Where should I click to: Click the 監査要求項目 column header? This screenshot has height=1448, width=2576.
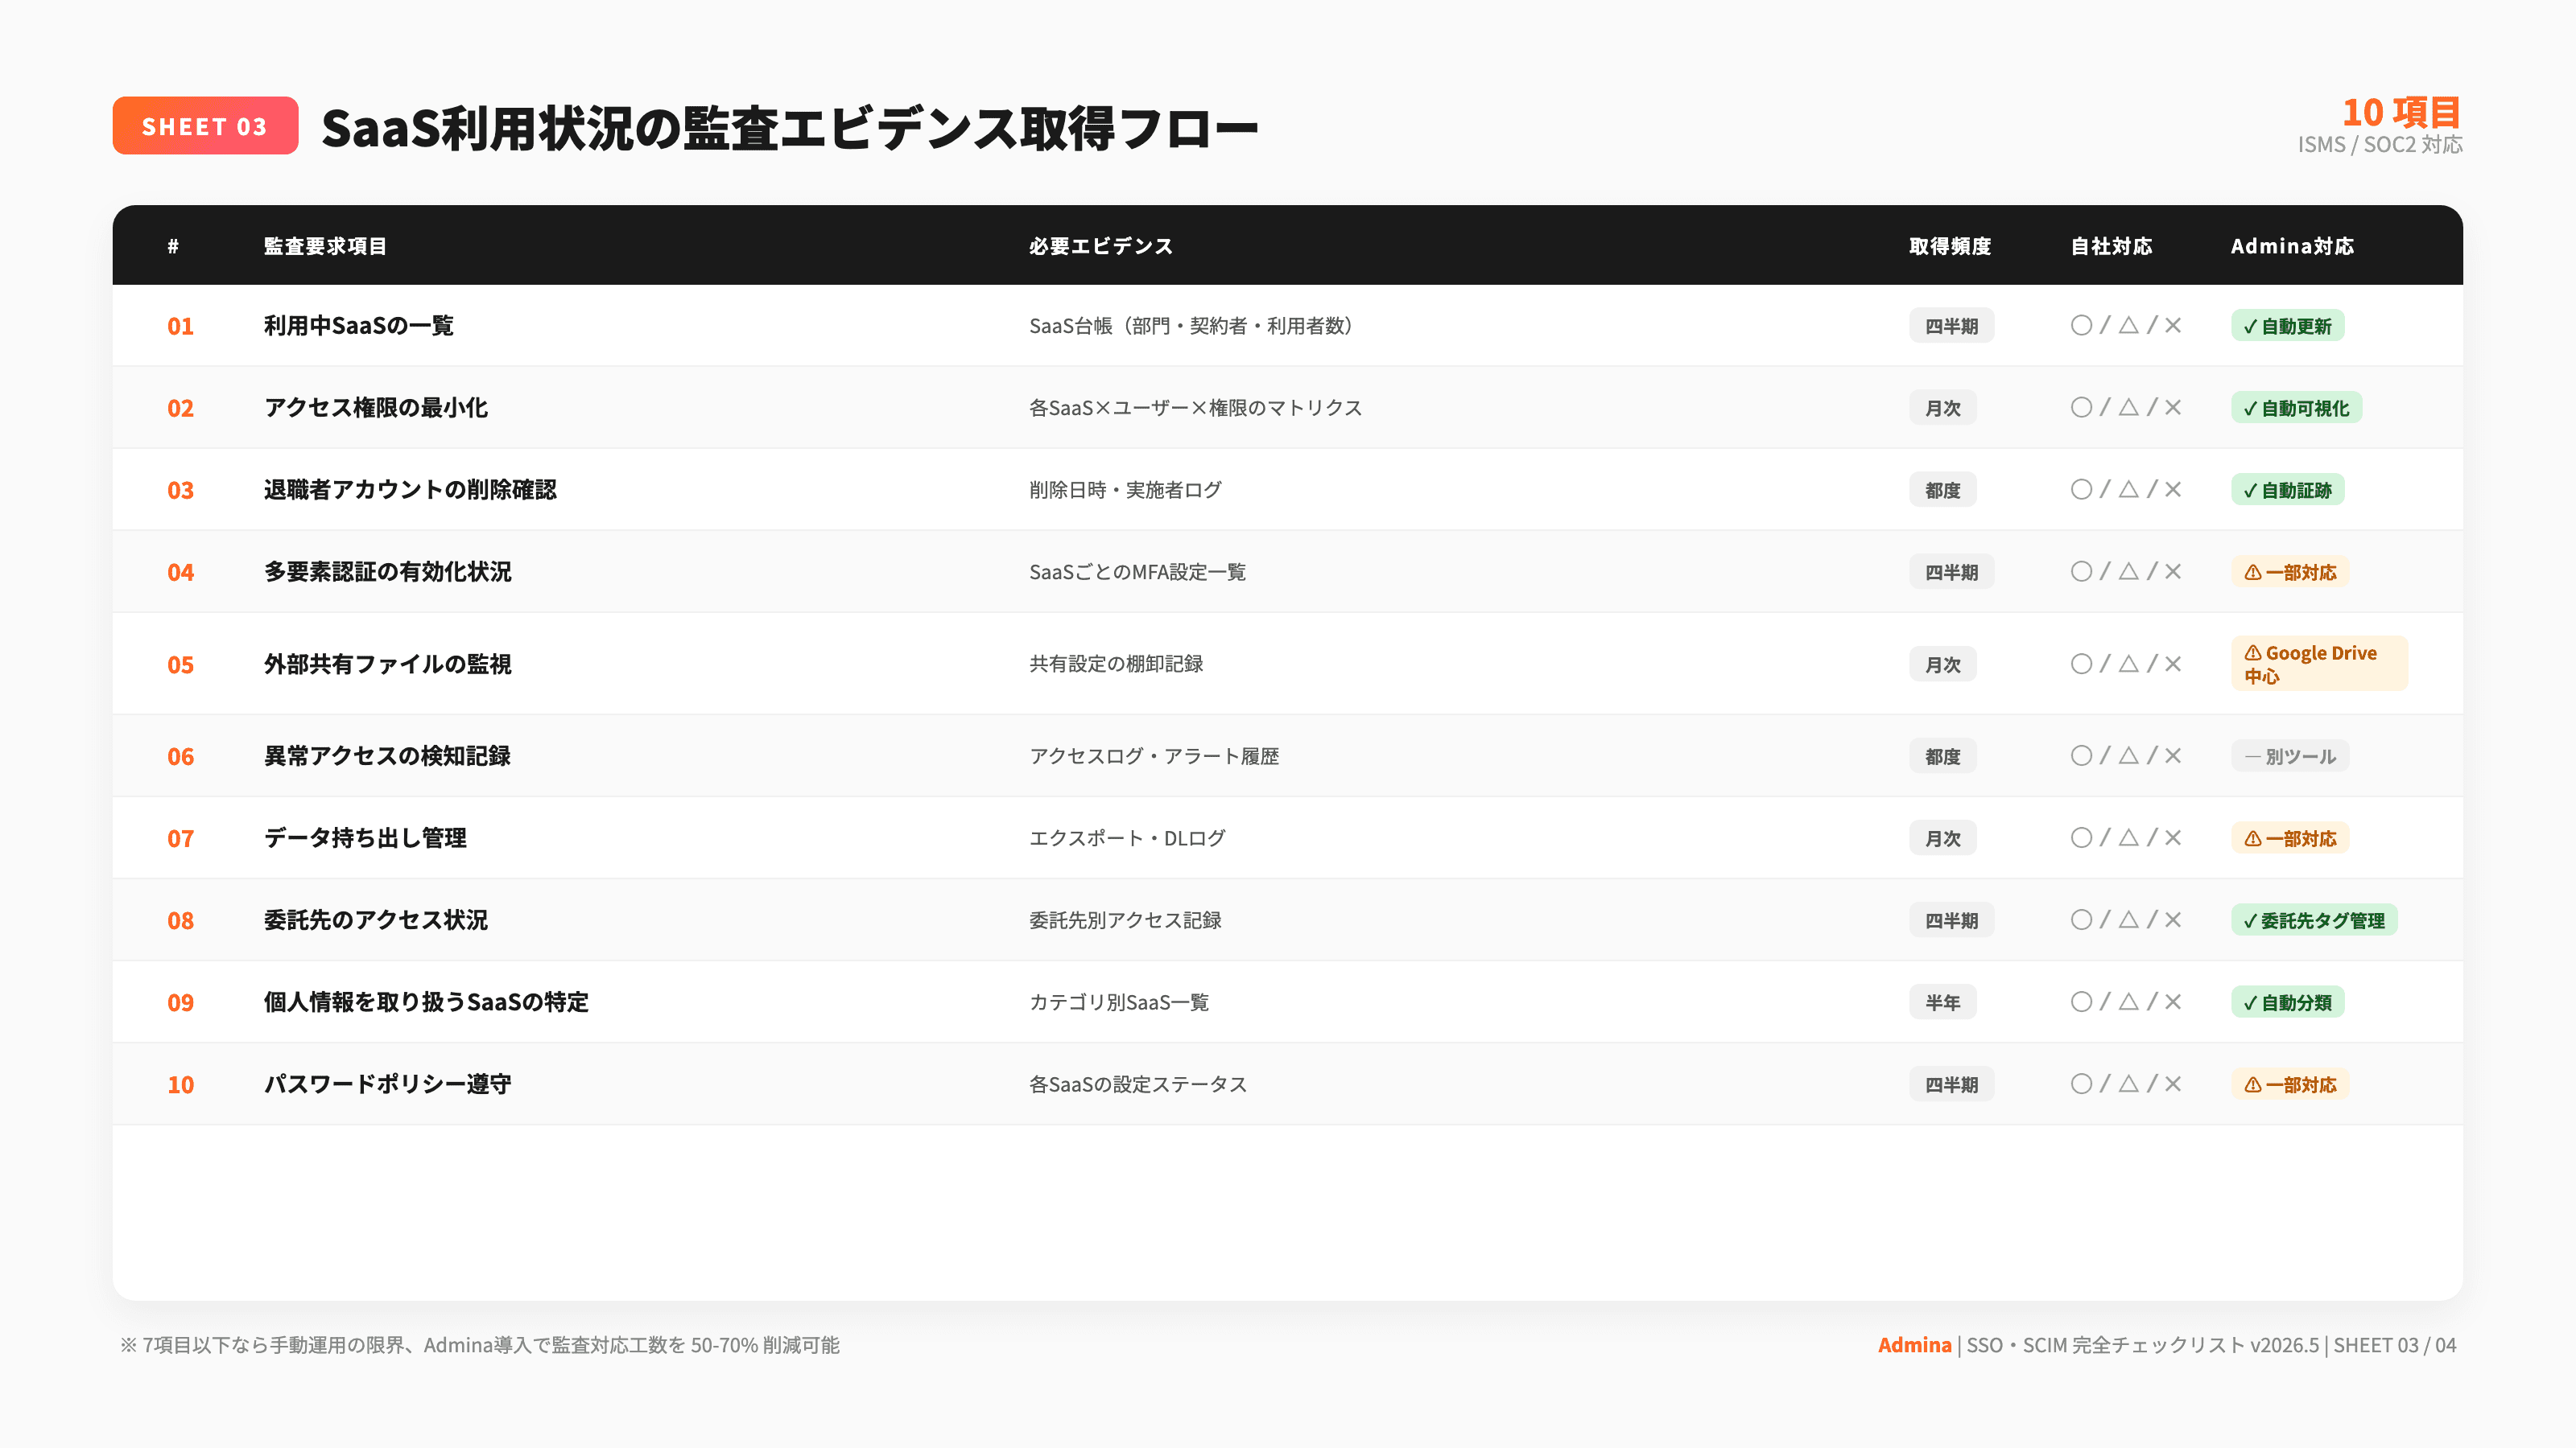(x=325, y=246)
